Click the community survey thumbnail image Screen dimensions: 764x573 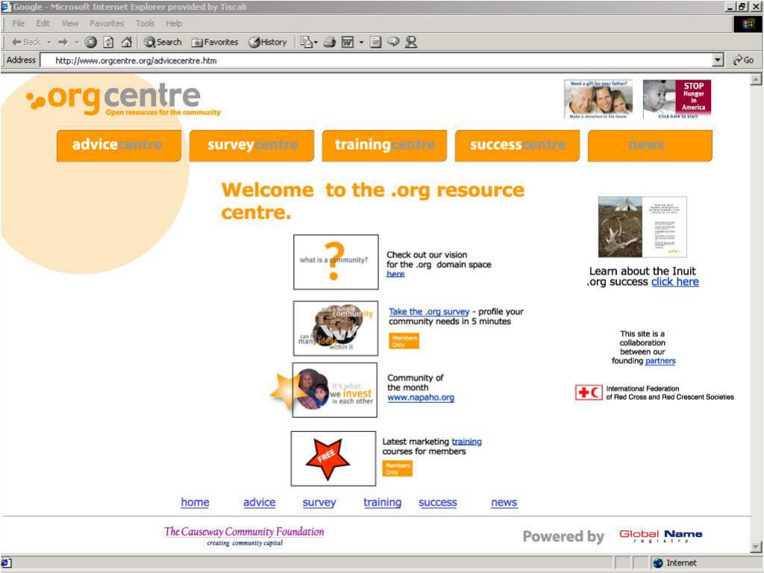336,328
